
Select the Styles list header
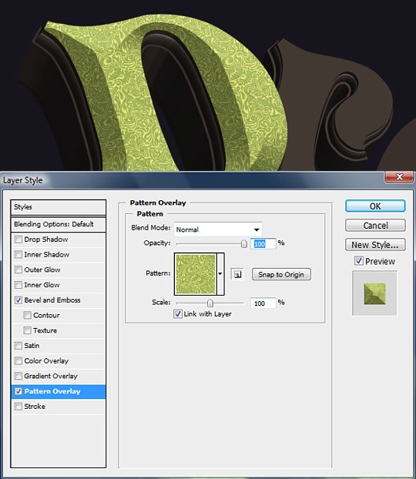tap(58, 207)
